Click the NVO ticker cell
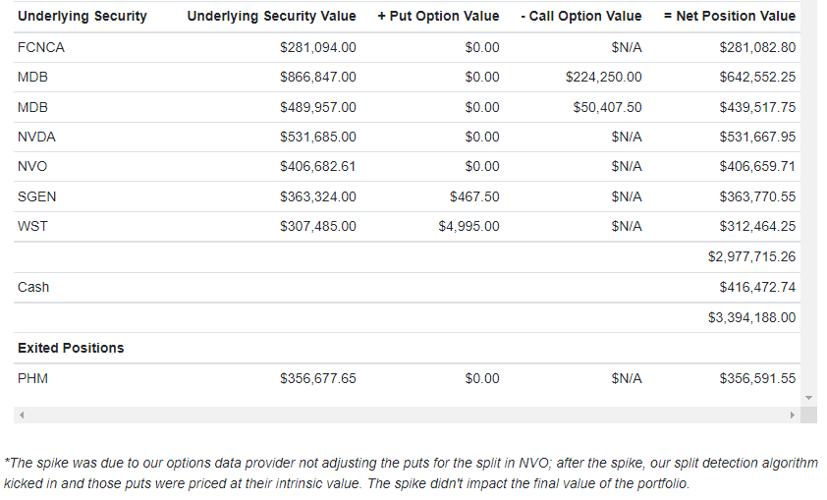Viewport: 827px width, 500px height. tap(32, 167)
